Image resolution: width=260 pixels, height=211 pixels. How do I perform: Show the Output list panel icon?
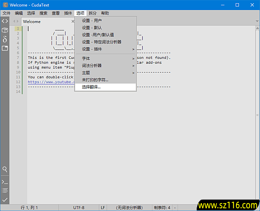tap(5, 190)
